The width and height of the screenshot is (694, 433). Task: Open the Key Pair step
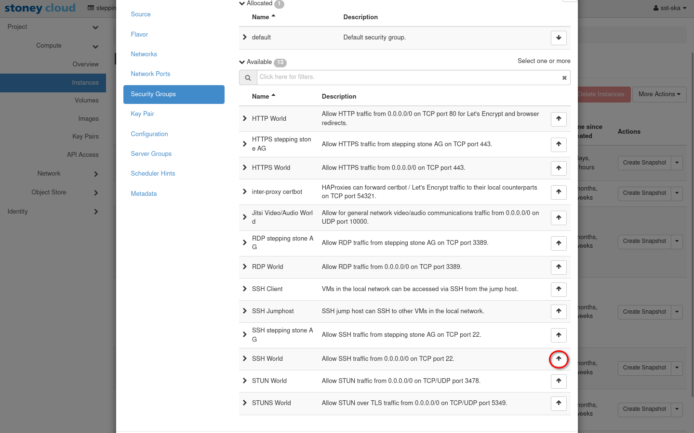[x=142, y=114]
